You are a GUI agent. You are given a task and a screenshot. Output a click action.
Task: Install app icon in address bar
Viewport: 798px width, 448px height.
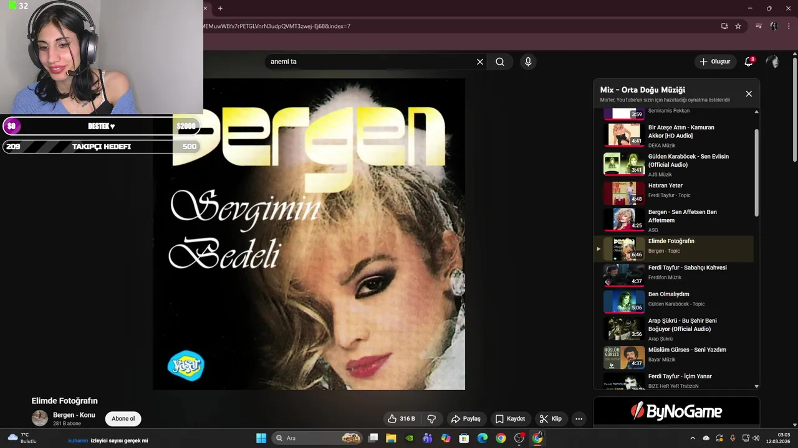pos(724,26)
